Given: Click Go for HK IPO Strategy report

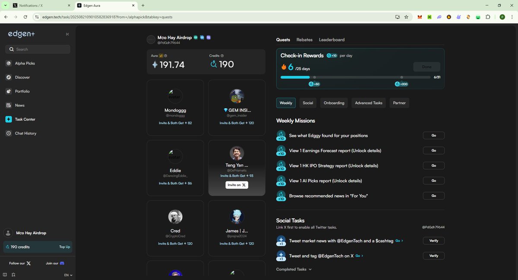Looking at the screenshot, I should coord(433,166).
